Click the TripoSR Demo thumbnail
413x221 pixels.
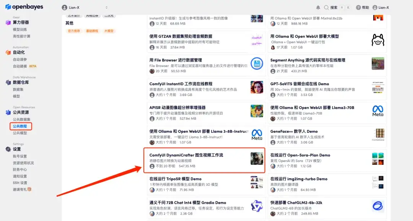257,182
